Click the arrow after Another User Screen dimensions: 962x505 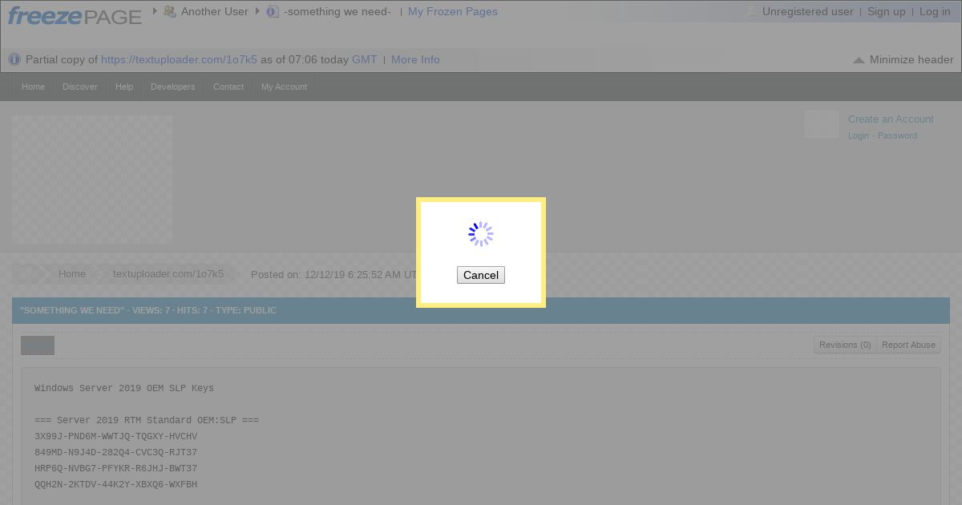click(257, 11)
